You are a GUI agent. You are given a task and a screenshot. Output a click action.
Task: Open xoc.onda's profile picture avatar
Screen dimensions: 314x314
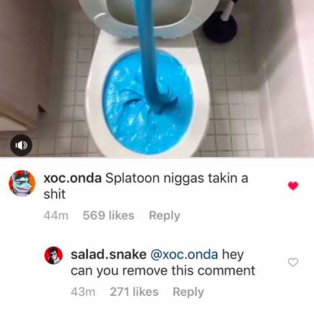[x=22, y=183]
